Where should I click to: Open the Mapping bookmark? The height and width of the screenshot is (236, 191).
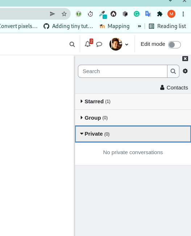[x=114, y=26]
